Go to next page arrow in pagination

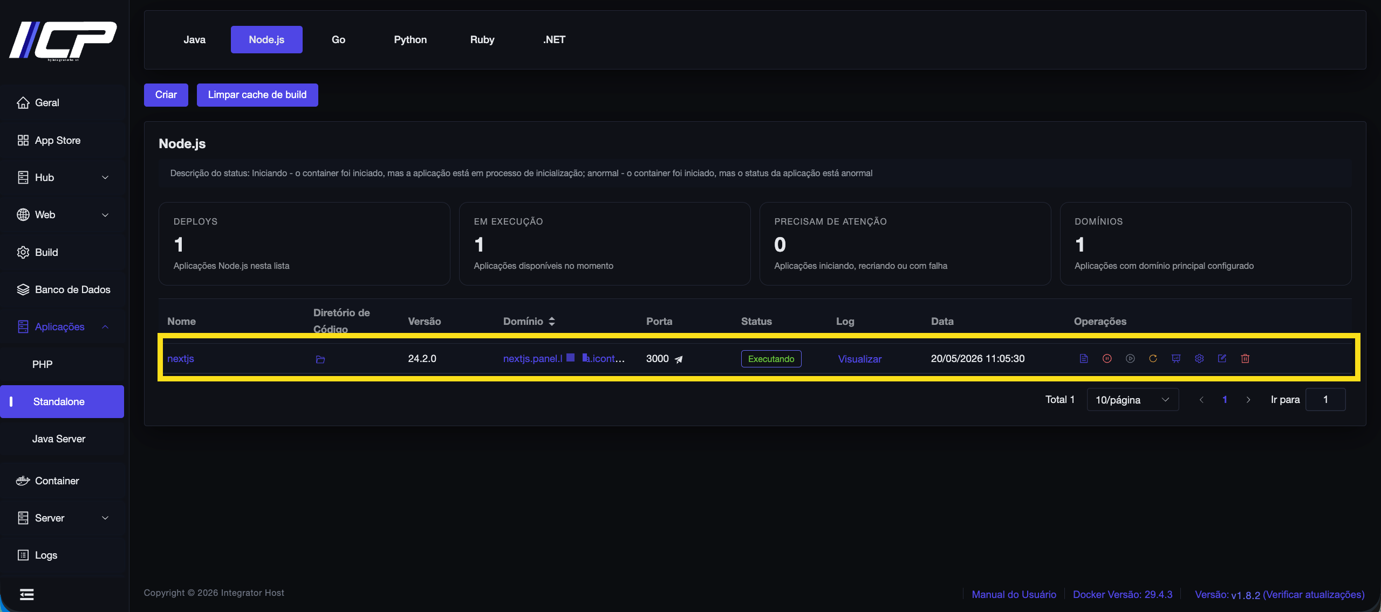1248,400
